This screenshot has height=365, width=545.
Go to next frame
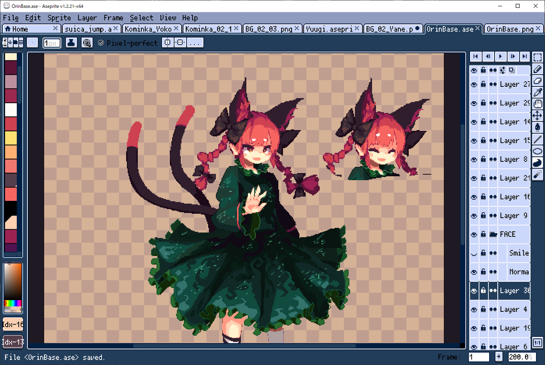tap(512, 56)
